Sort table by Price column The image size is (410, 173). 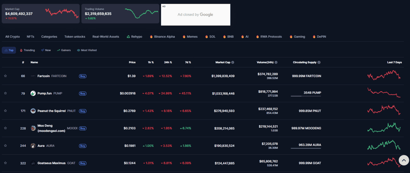pyautogui.click(x=132, y=63)
